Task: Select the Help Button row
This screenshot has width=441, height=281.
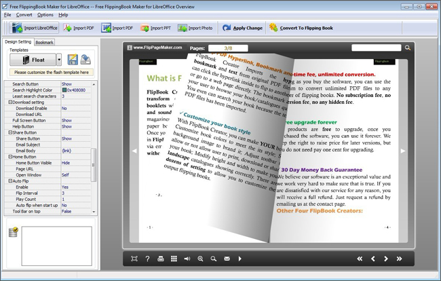Action: click(47, 126)
